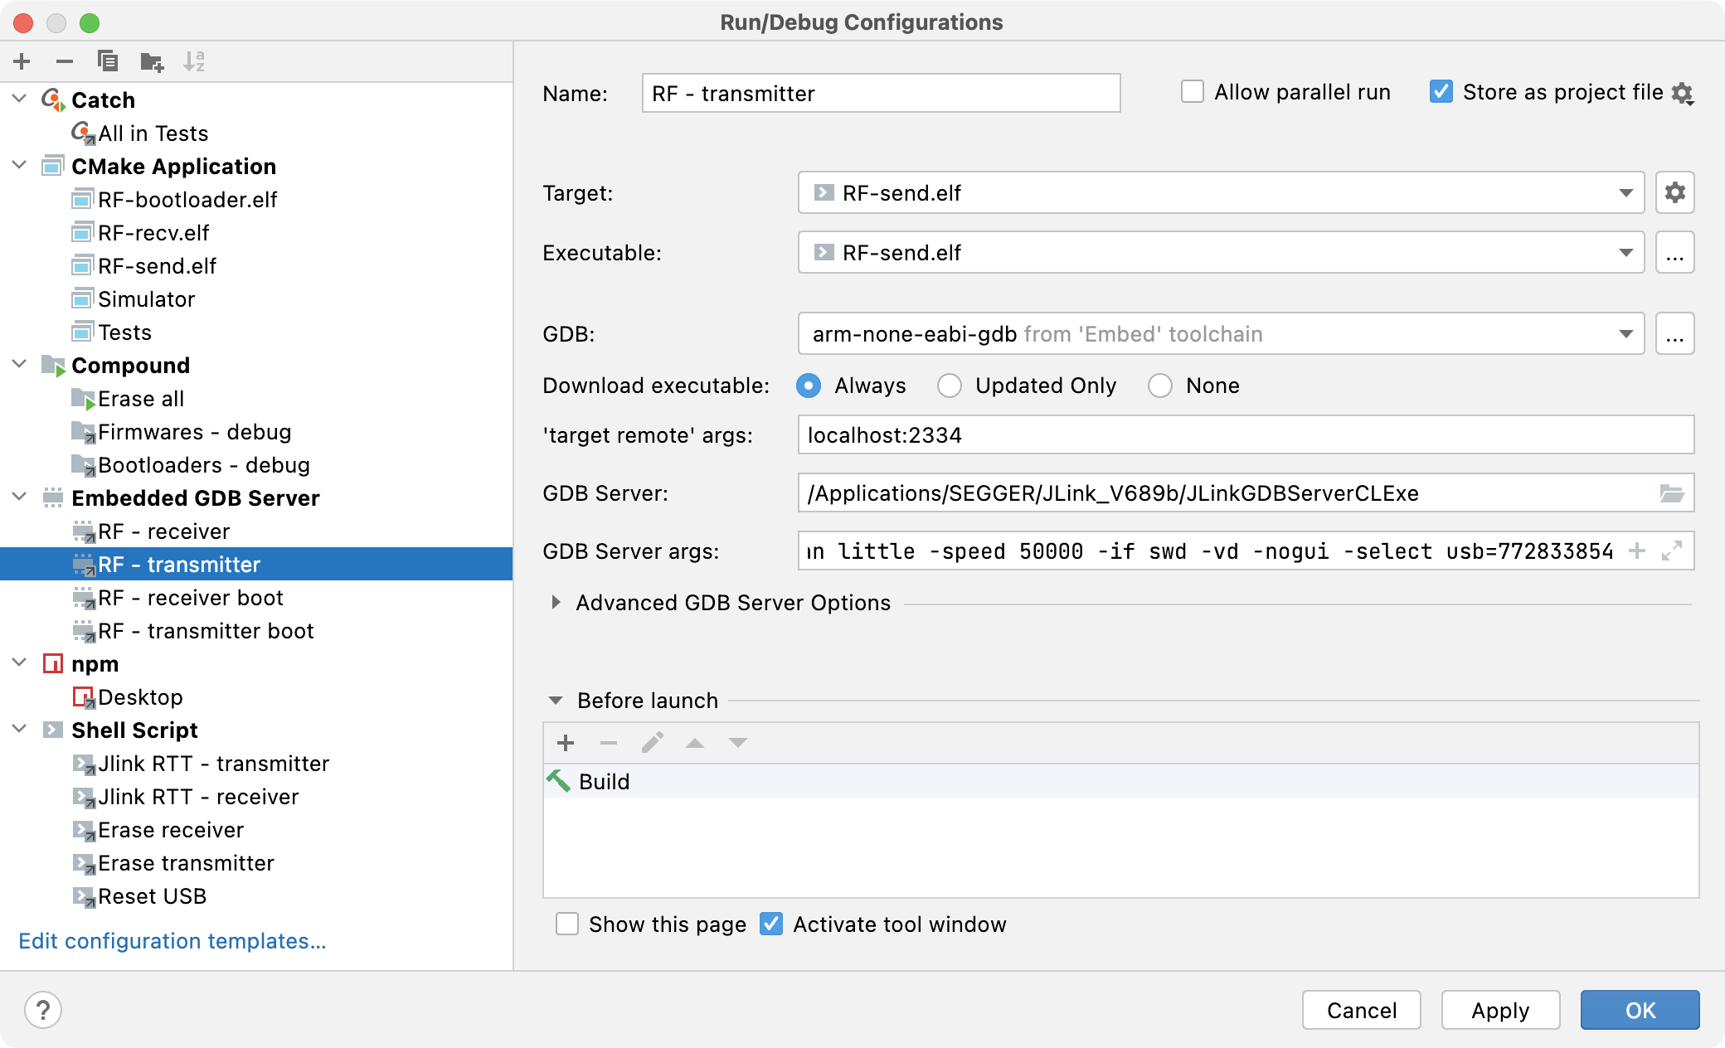Click the 'target remote' args field

(1244, 435)
